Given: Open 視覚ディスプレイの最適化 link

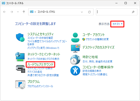Looking at the screenshot, I should click(x=95, y=74).
